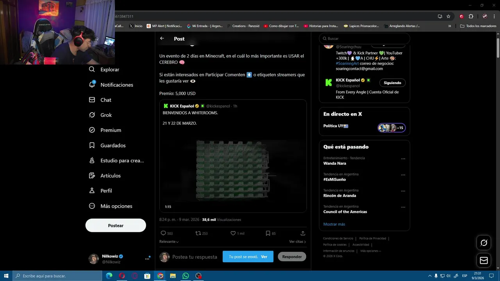This screenshot has height=281, width=500.
Task: Open Condiciones de Servicio link
Action: 338,238
